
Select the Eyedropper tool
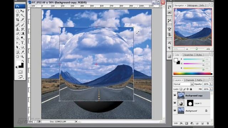click(22, 52)
